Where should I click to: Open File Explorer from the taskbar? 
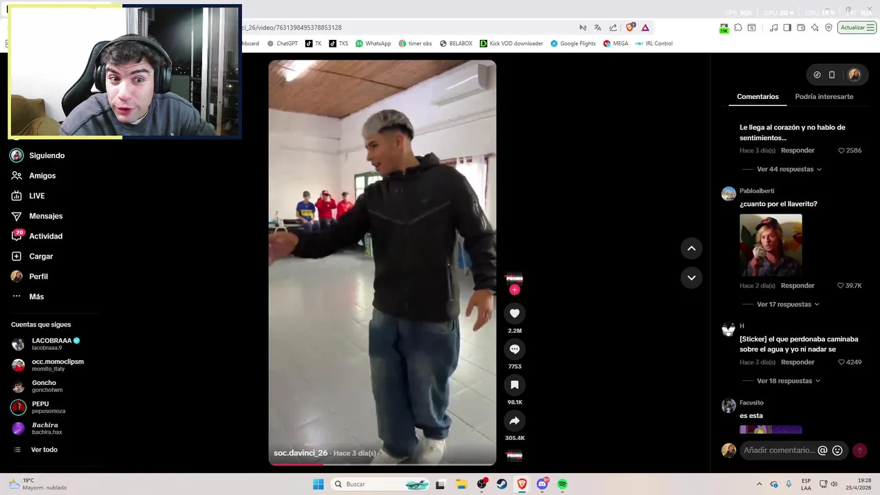(461, 484)
